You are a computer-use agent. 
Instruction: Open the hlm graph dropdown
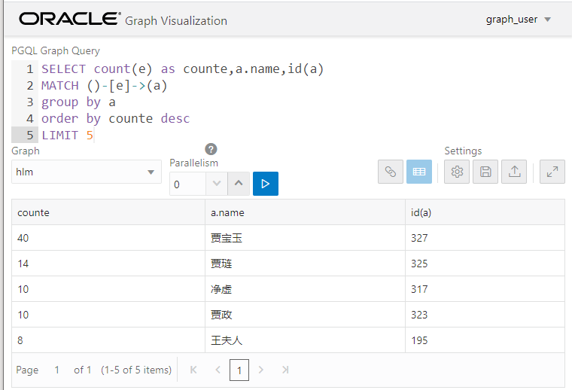pyautogui.click(x=87, y=172)
